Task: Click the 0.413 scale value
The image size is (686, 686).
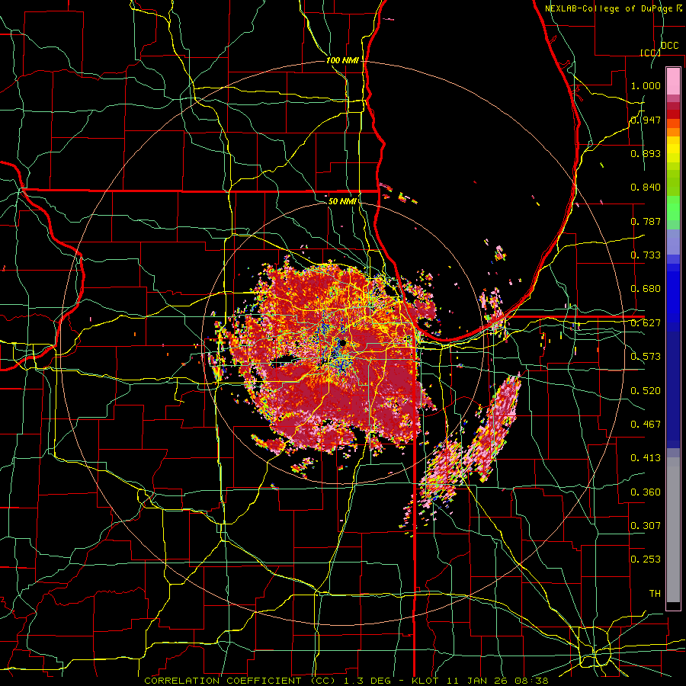Action: [646, 458]
